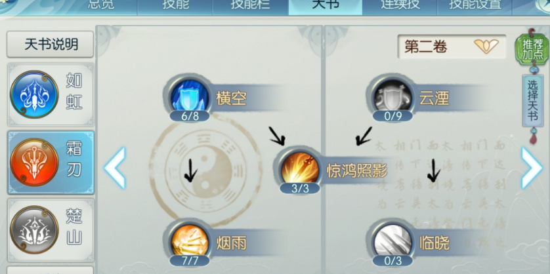The image size is (550, 274).
Task: Select the 横空 blue shield skill icon
Action: 190,96
